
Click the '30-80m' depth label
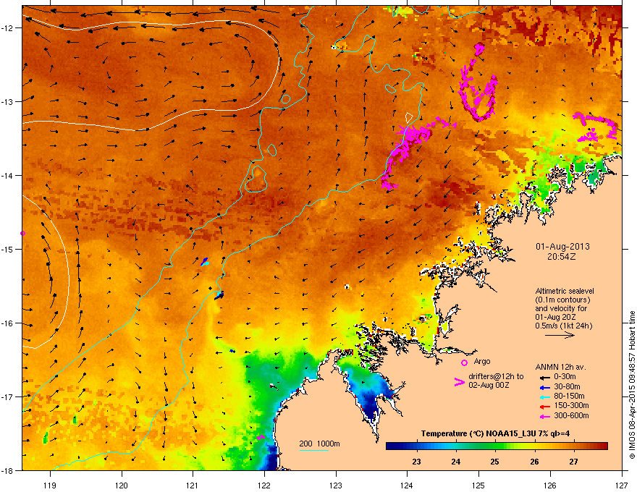point(567,387)
